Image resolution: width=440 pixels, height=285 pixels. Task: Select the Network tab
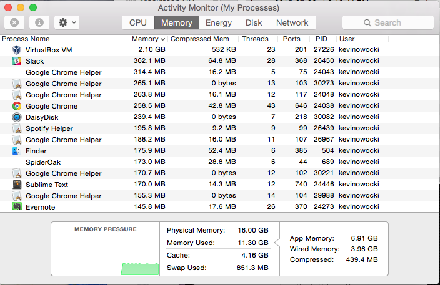click(x=292, y=22)
